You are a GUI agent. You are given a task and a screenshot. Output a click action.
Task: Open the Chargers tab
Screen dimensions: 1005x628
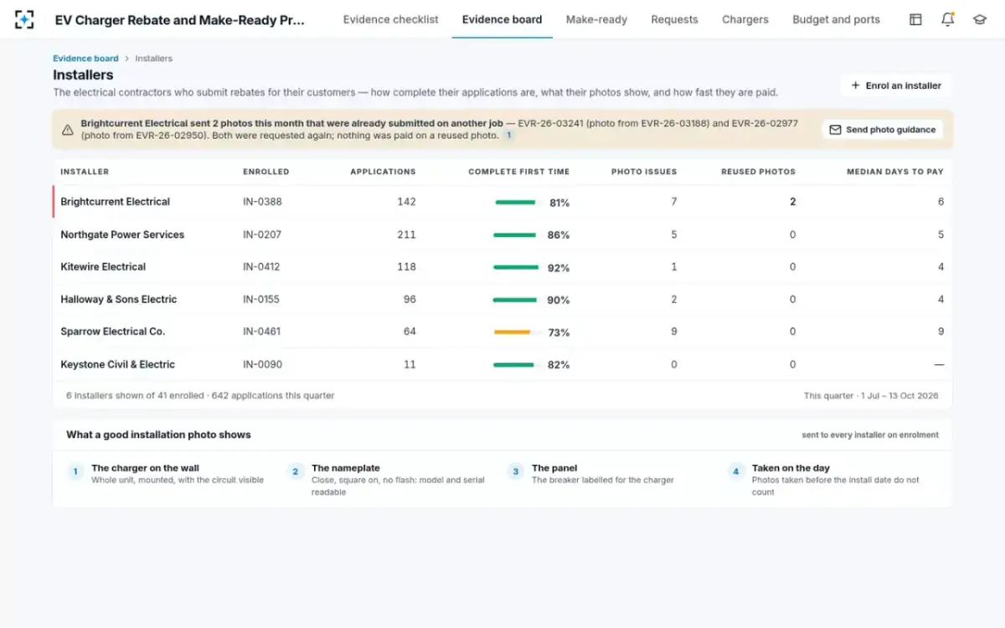[745, 19]
